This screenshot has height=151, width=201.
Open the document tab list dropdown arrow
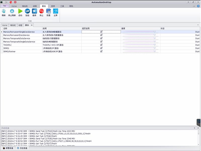(x=198, y=25)
